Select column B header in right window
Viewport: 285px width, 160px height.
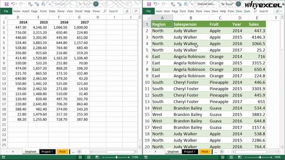[191, 18]
